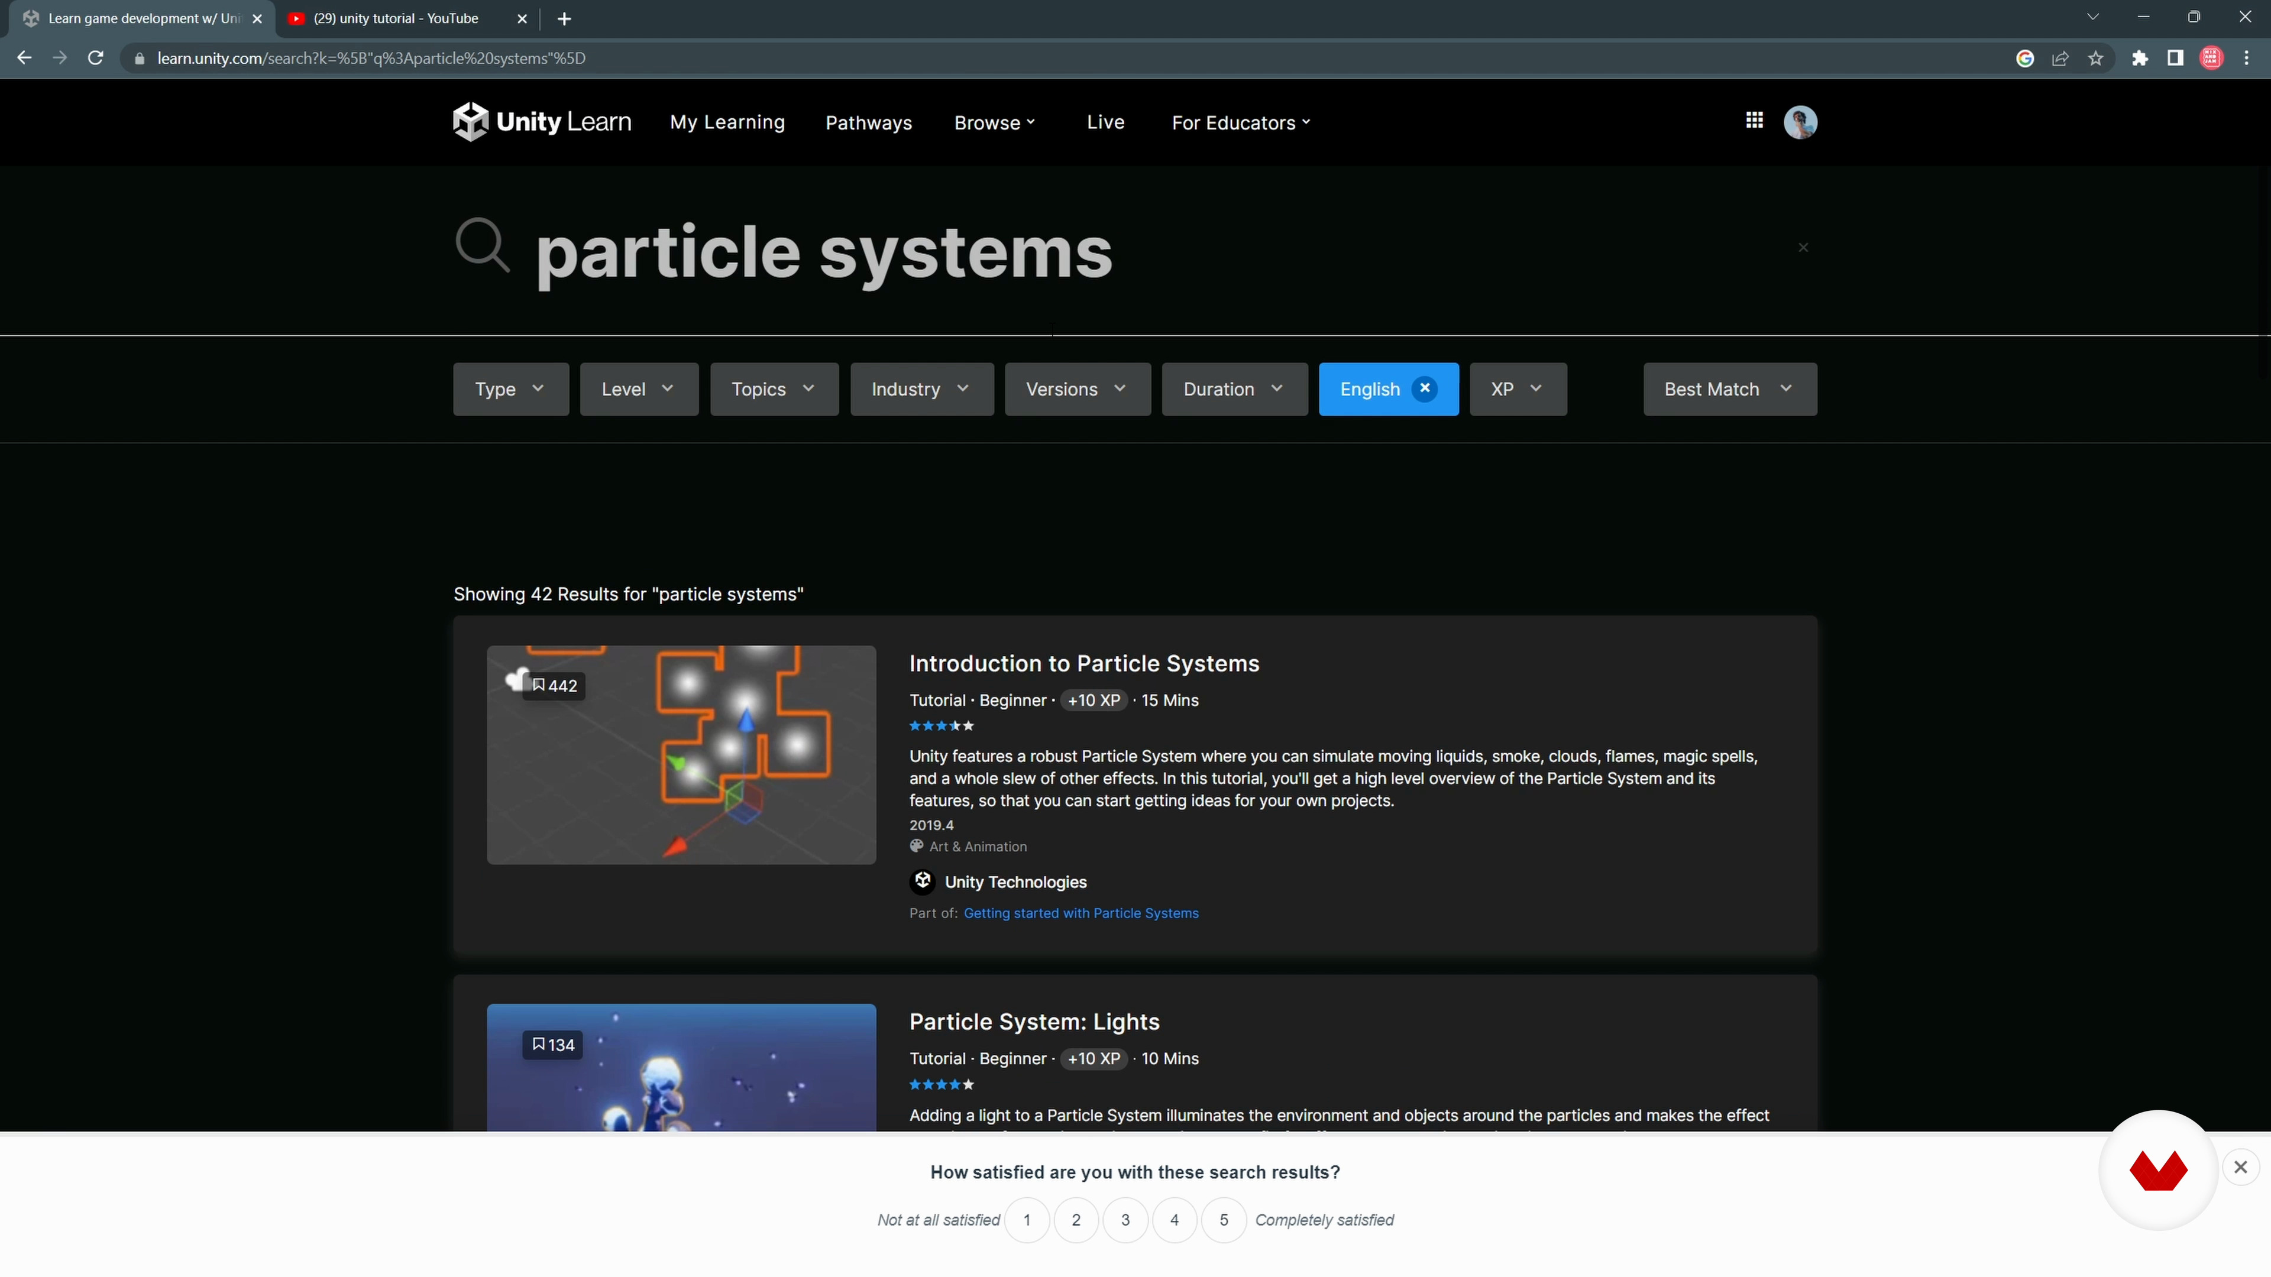Open the tab search dropdown arrow
Screen dimensions: 2271x1277
[x=2093, y=17]
